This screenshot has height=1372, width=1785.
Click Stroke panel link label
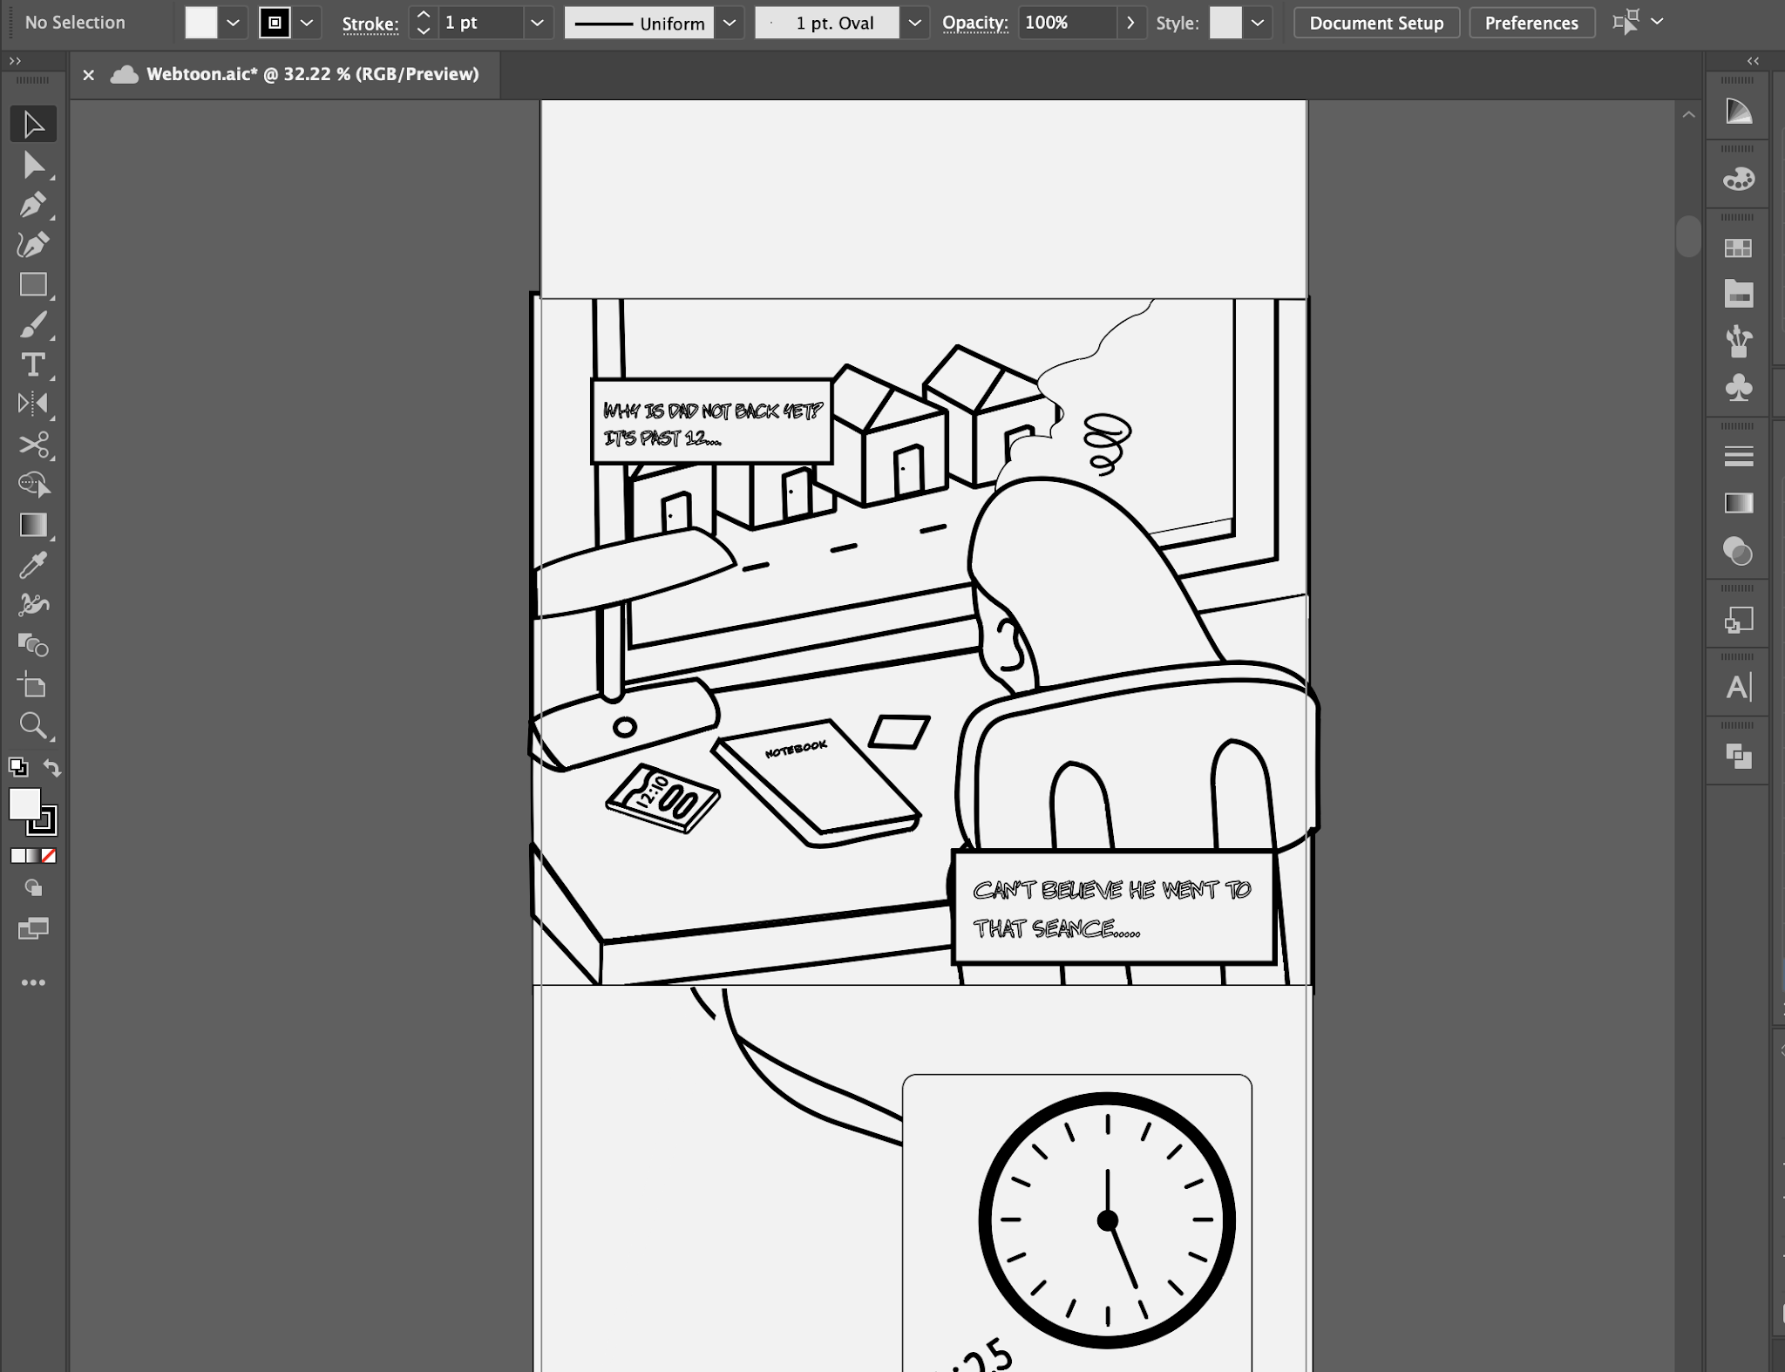tap(370, 24)
